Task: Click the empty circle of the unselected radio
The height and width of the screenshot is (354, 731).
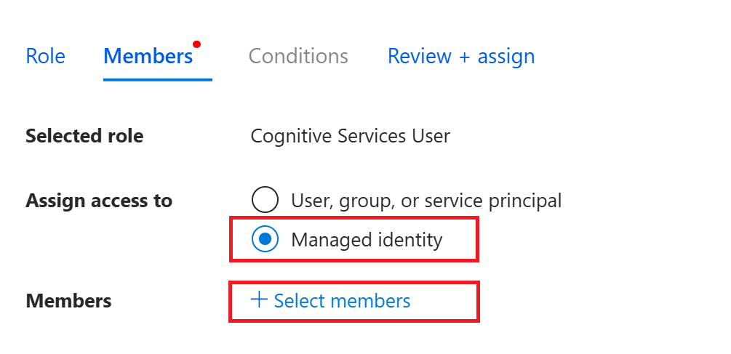Action: coord(265,200)
